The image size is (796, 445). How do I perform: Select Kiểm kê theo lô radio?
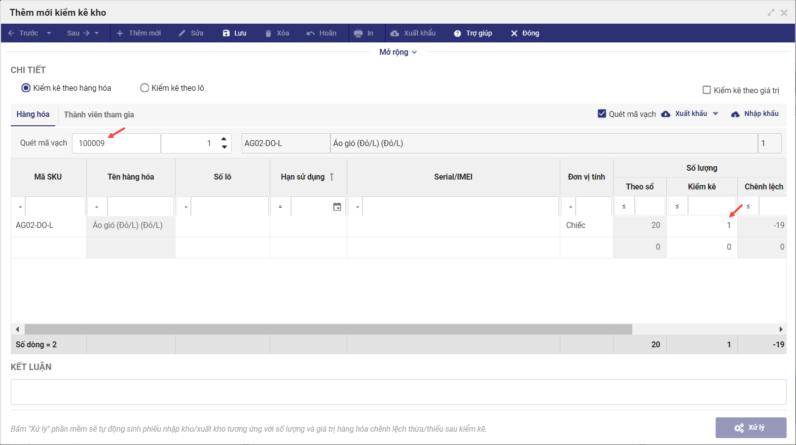[x=145, y=88]
